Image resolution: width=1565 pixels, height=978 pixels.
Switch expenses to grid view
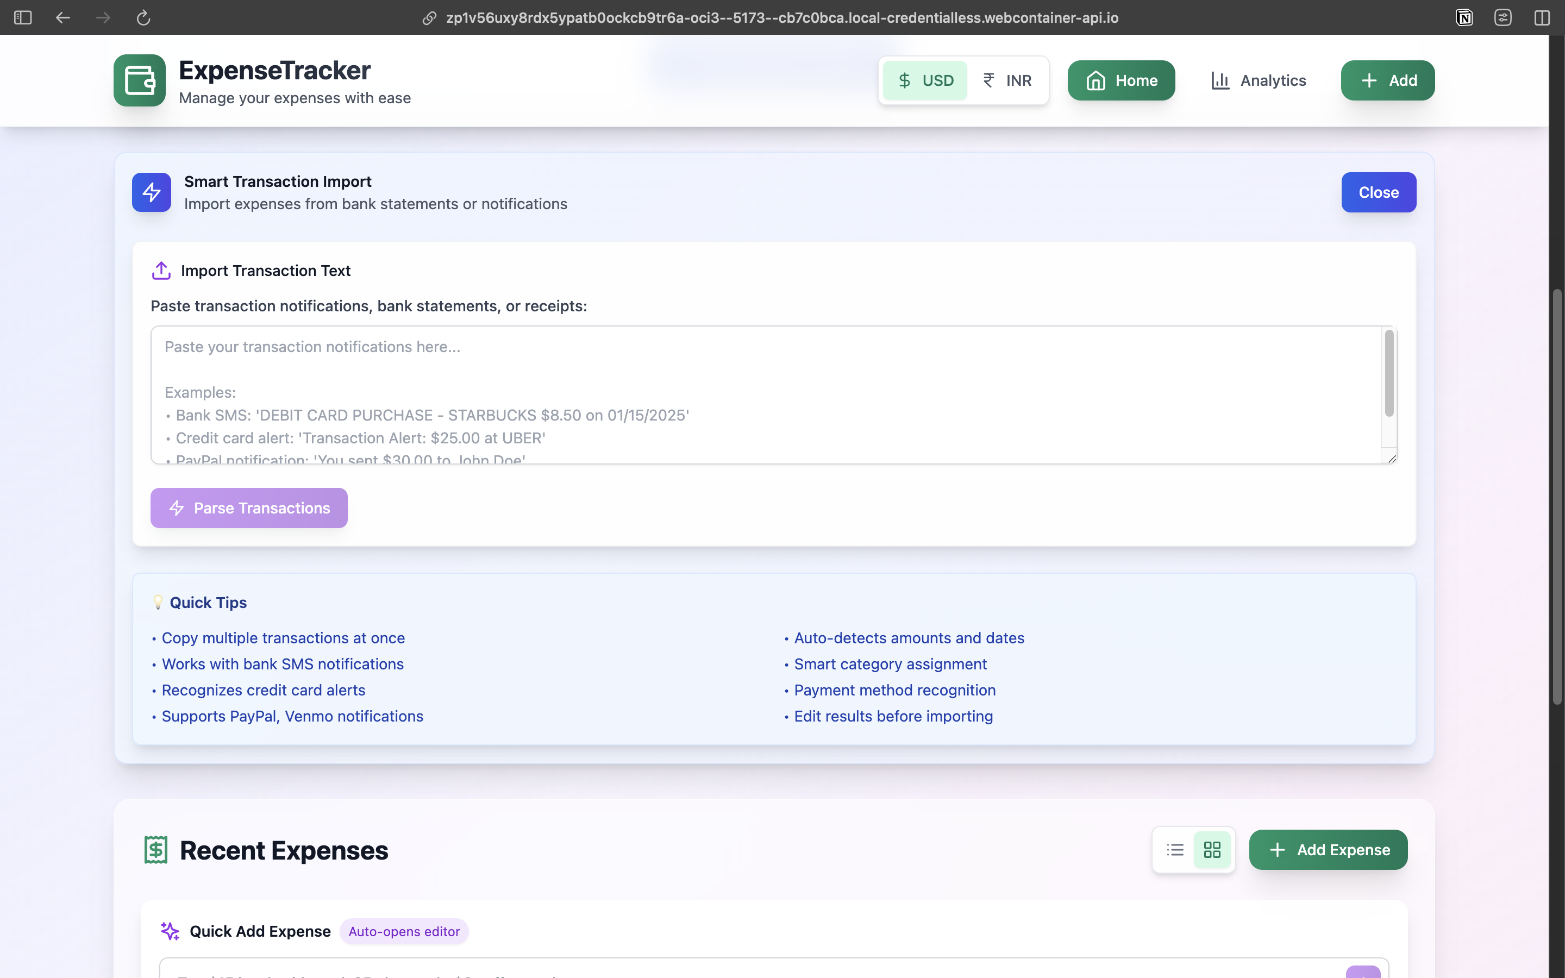(x=1212, y=850)
